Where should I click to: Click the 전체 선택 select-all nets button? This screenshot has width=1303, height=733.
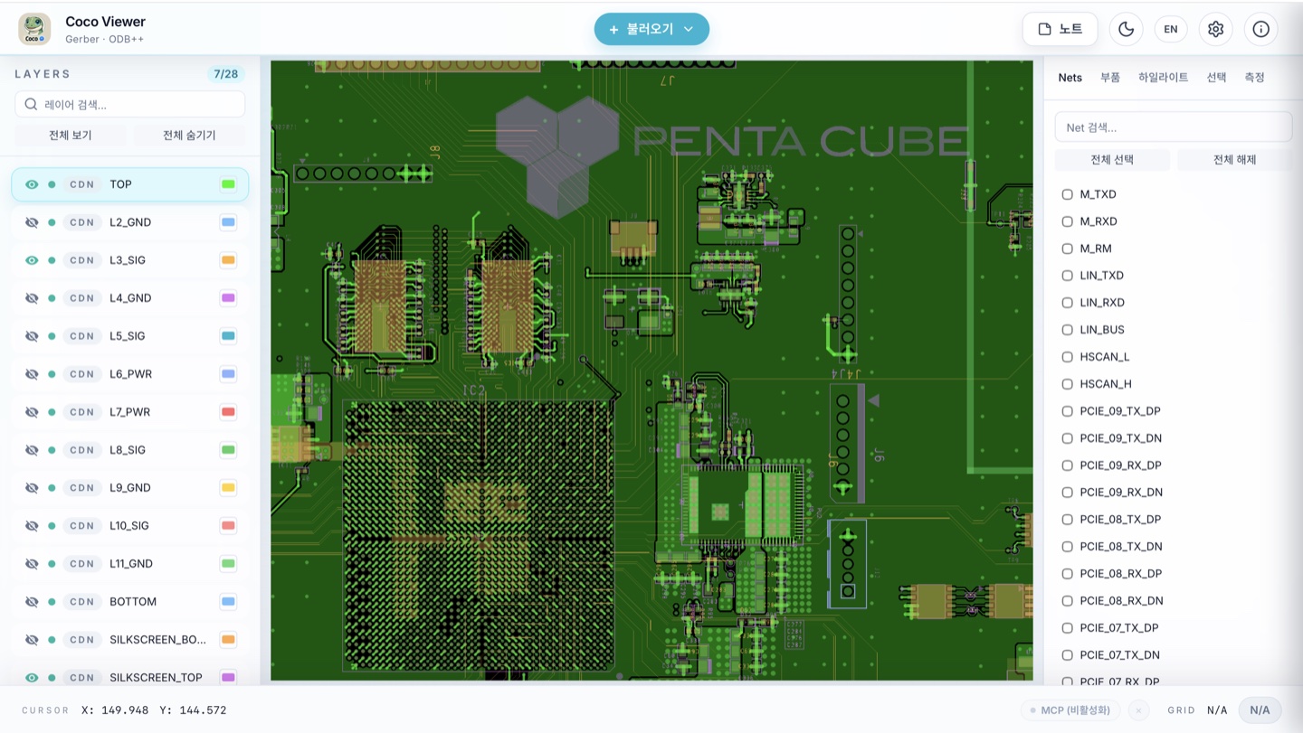[1112, 160]
